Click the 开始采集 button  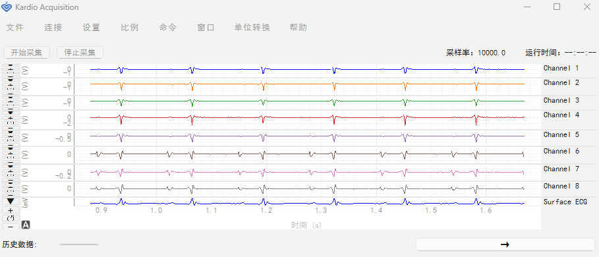click(26, 53)
